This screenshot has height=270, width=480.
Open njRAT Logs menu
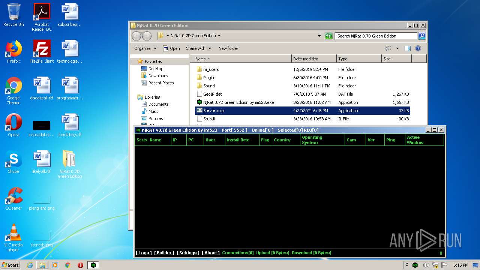tap(144, 253)
